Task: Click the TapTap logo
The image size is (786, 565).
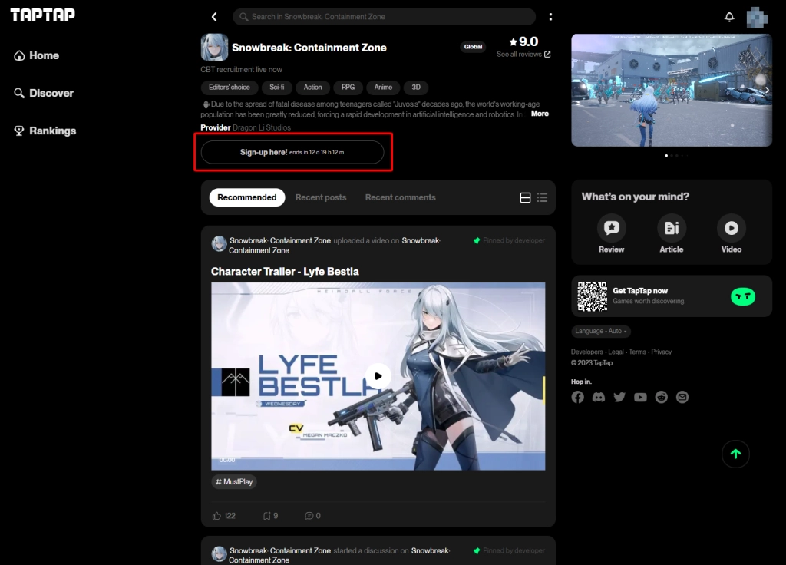Action: tap(43, 15)
